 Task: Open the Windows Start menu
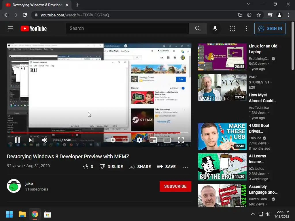click(9, 214)
